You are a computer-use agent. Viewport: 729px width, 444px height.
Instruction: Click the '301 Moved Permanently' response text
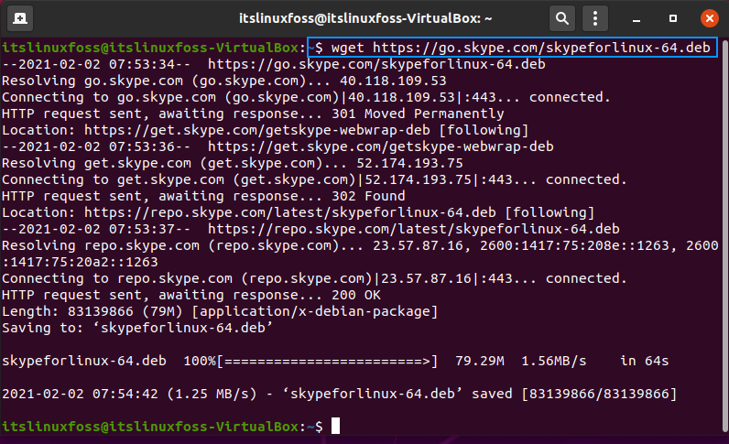pyautogui.click(x=418, y=114)
